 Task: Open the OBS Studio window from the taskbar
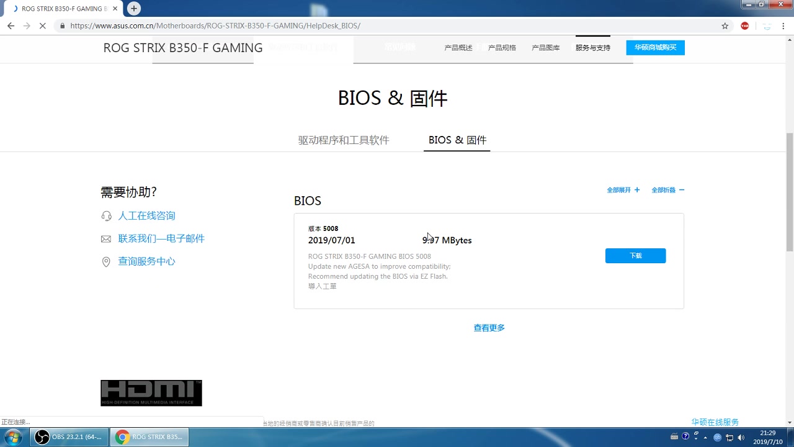(x=68, y=436)
